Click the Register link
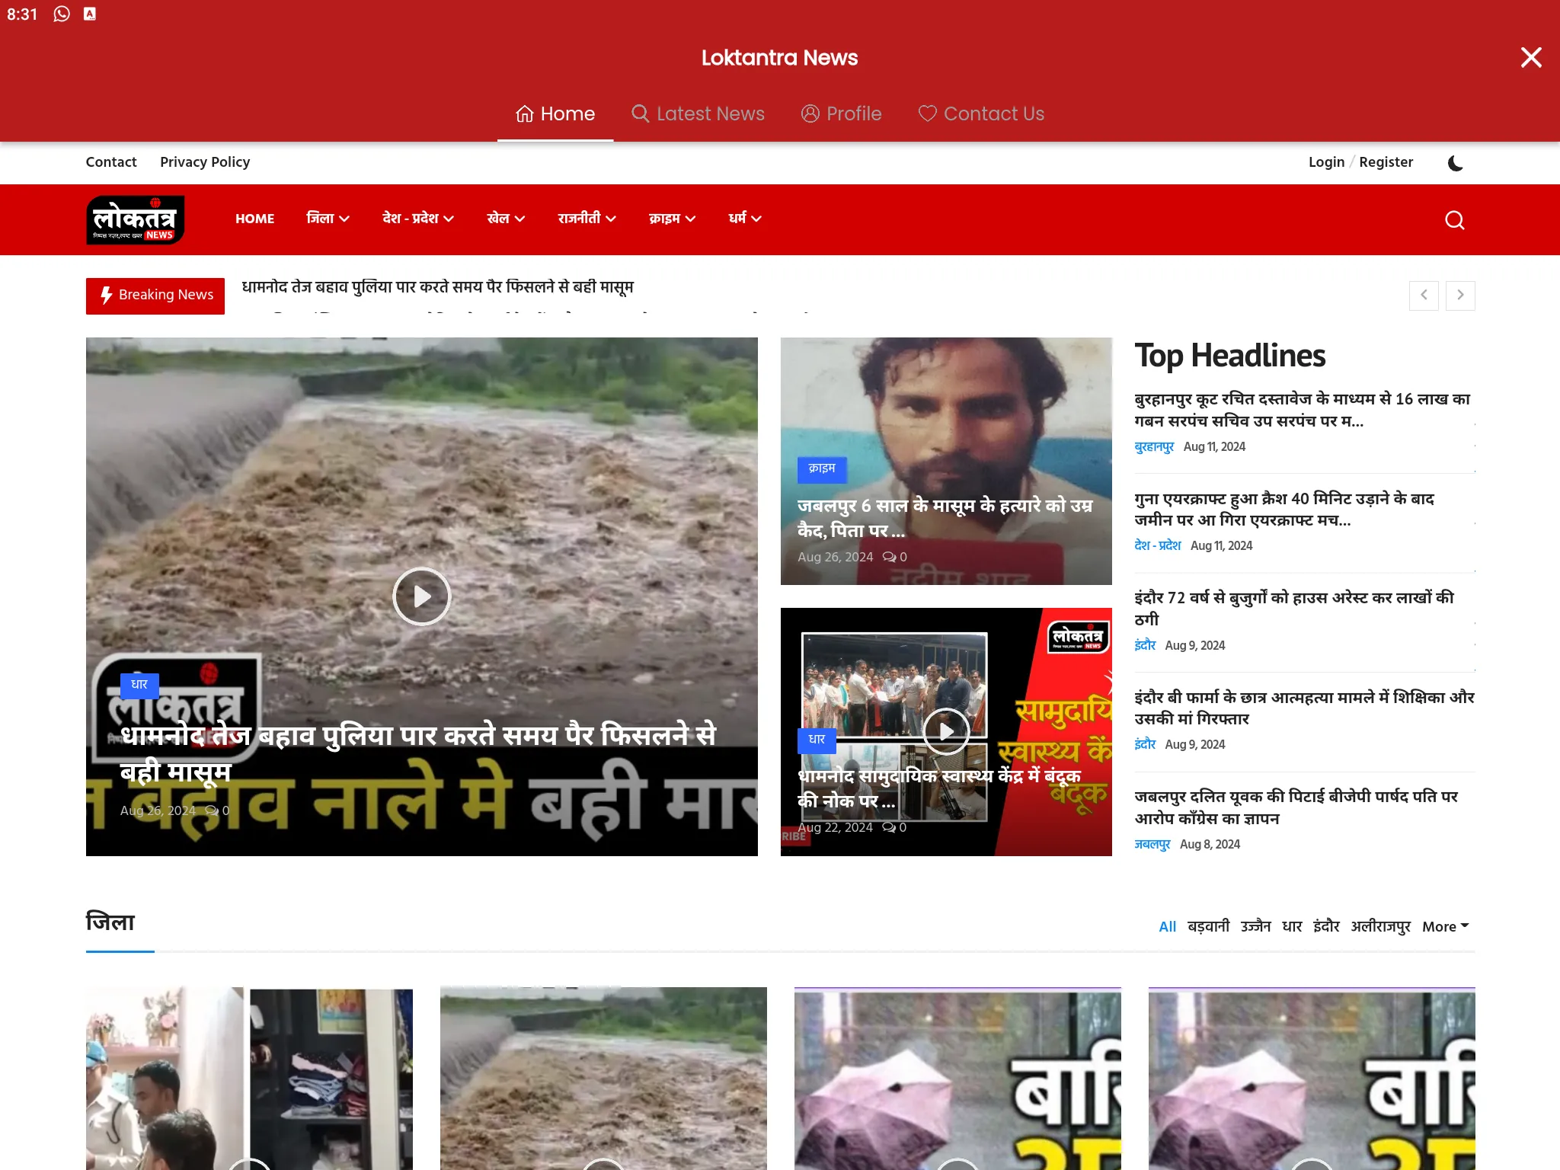 [x=1386, y=161]
